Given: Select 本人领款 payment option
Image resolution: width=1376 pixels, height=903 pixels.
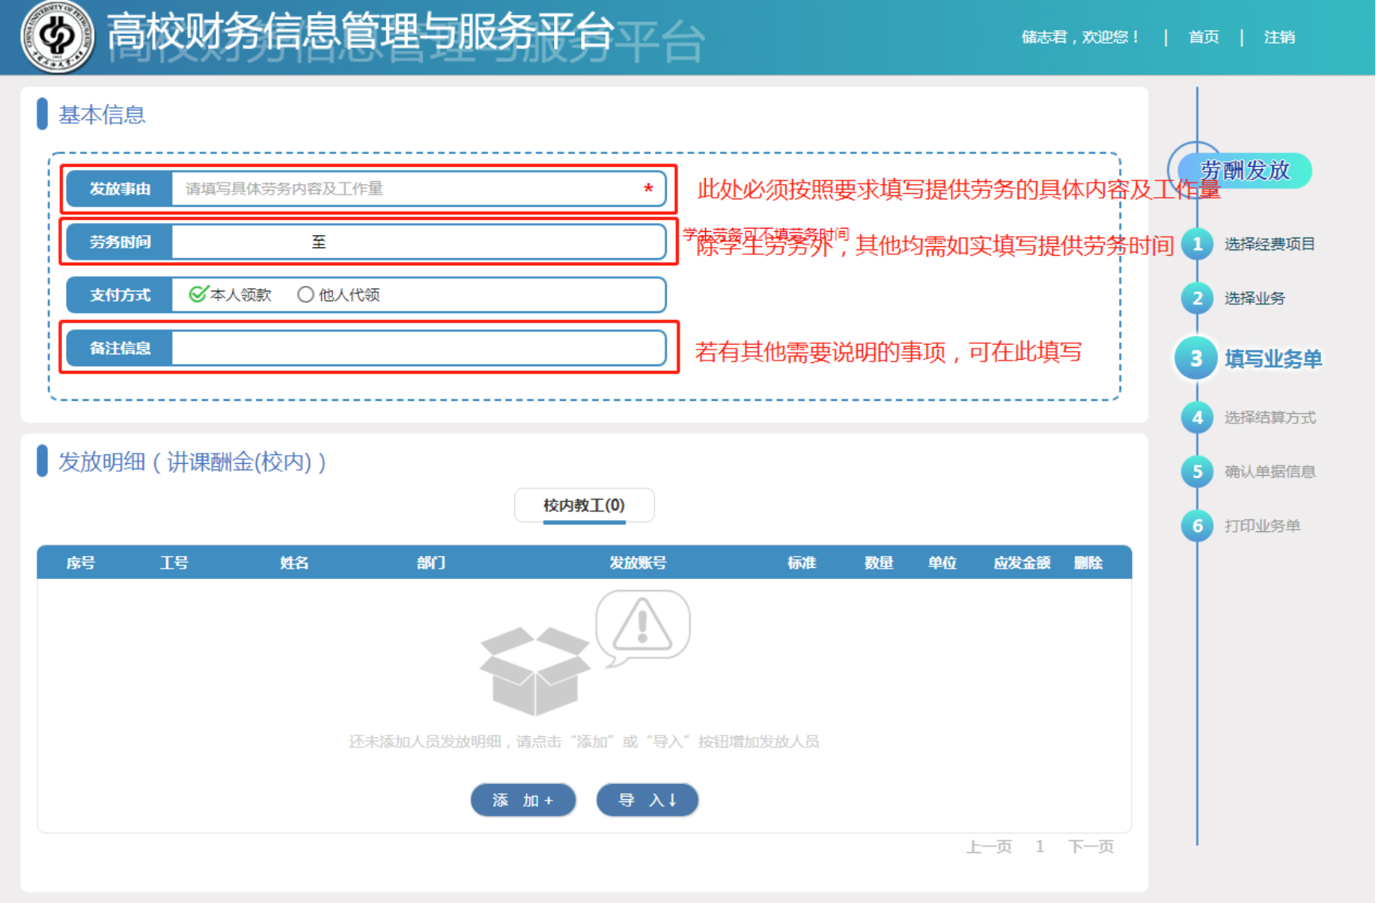Looking at the screenshot, I should pyautogui.click(x=198, y=295).
